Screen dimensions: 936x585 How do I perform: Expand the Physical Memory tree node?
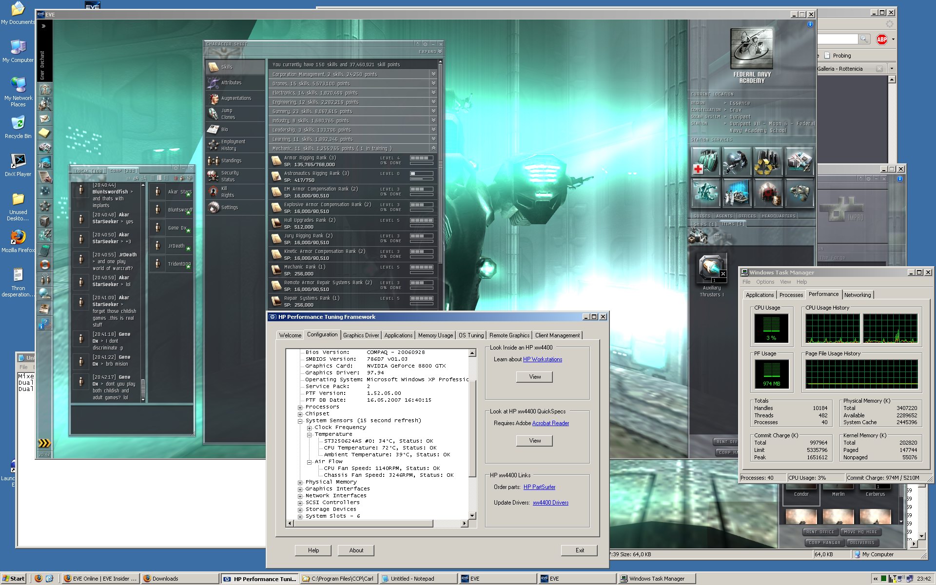click(300, 482)
